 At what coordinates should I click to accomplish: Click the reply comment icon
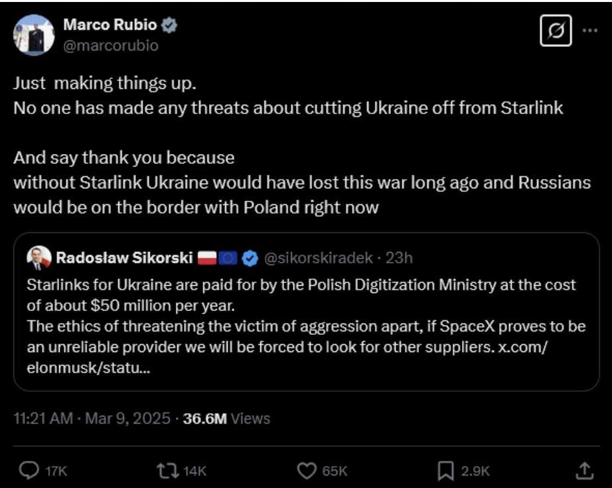click(x=29, y=470)
